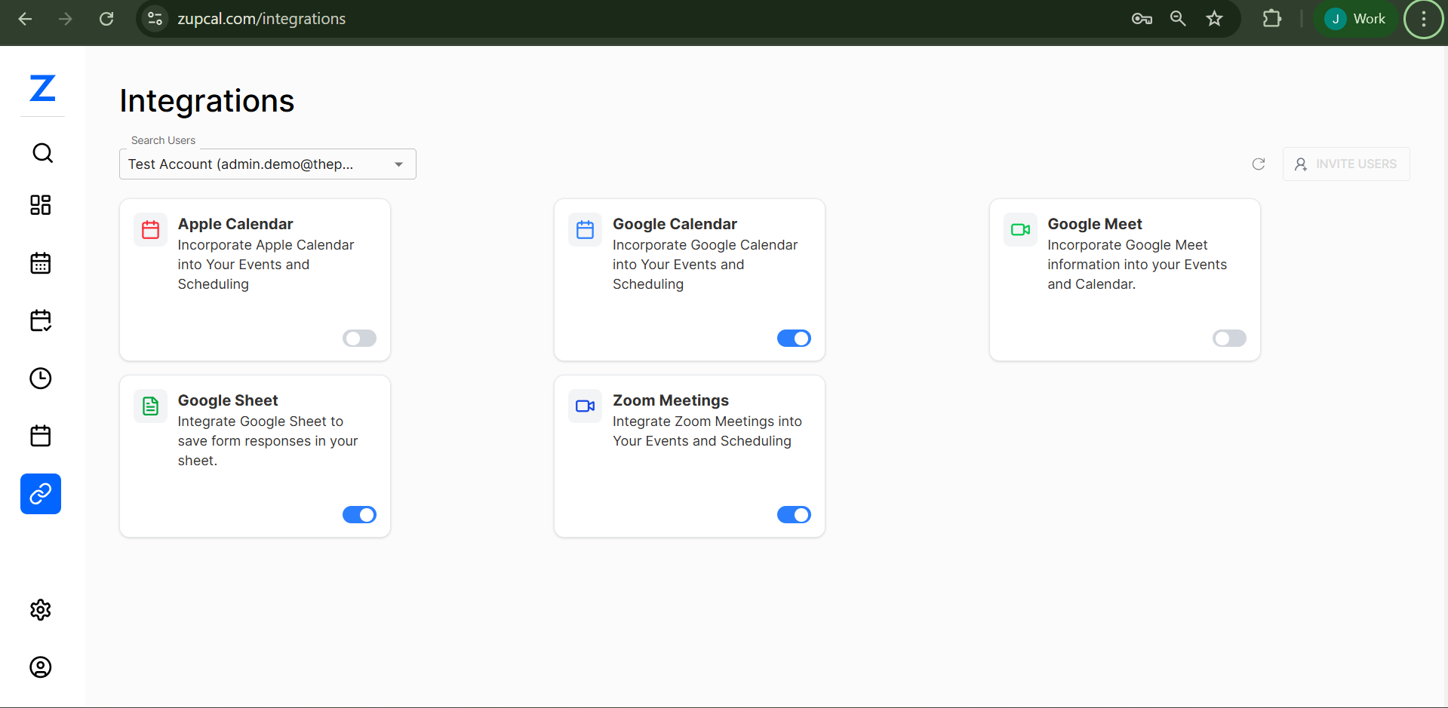Click the Google Meet integration card
The height and width of the screenshot is (708, 1448).
pyautogui.click(x=1124, y=279)
